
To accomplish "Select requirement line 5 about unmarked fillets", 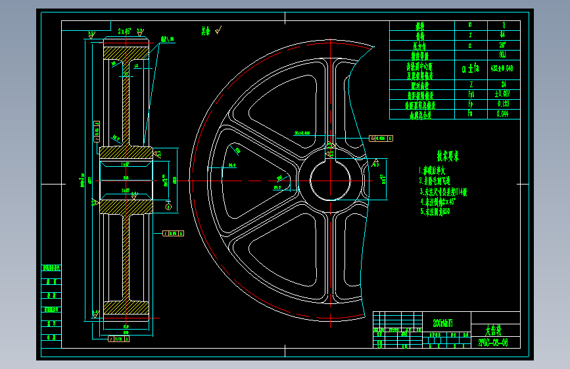I will (435, 211).
